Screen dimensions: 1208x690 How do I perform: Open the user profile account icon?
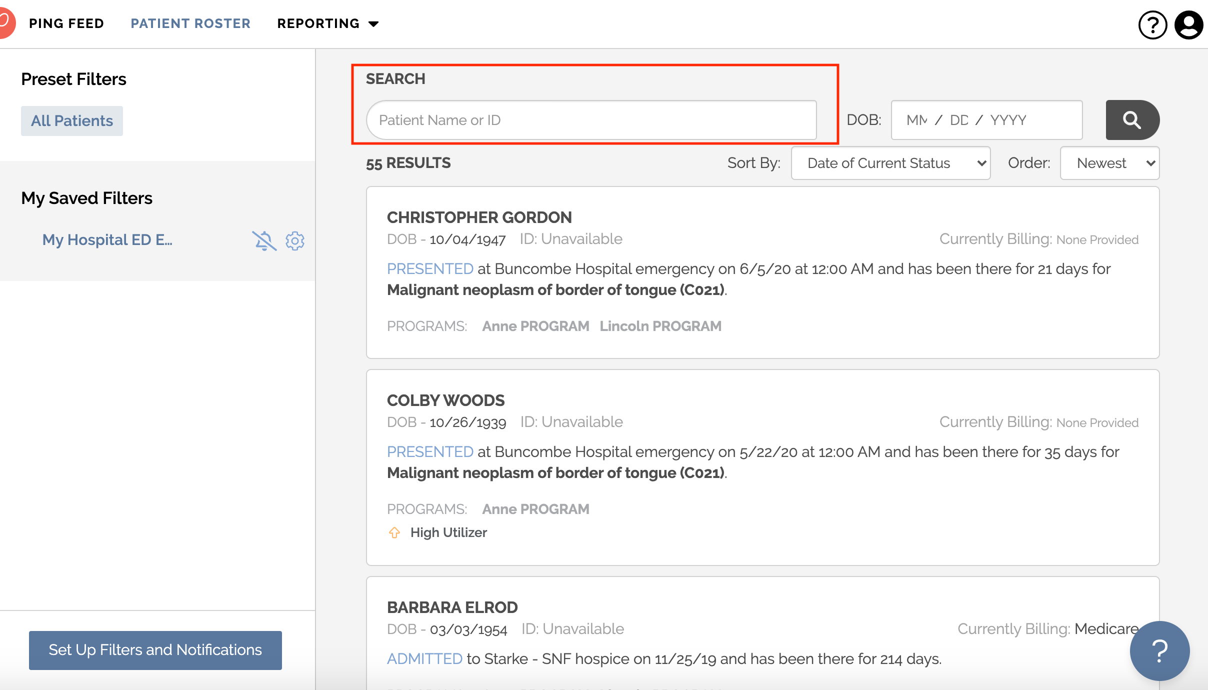coord(1188,24)
